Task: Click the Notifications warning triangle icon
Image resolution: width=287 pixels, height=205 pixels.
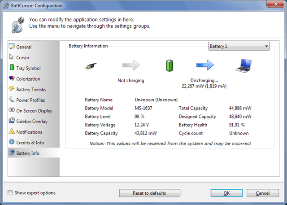Action: pos(12,131)
